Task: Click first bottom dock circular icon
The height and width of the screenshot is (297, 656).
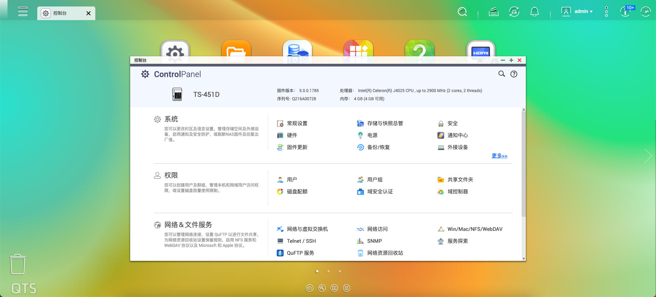Action: pyautogui.click(x=310, y=288)
